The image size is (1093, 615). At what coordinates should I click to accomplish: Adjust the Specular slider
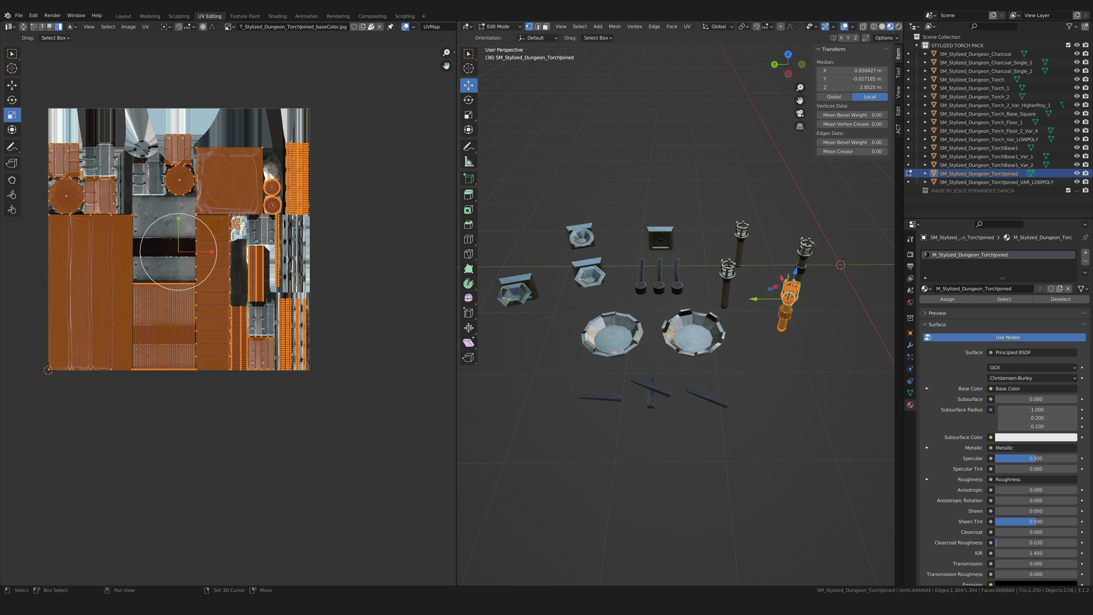(x=1036, y=458)
